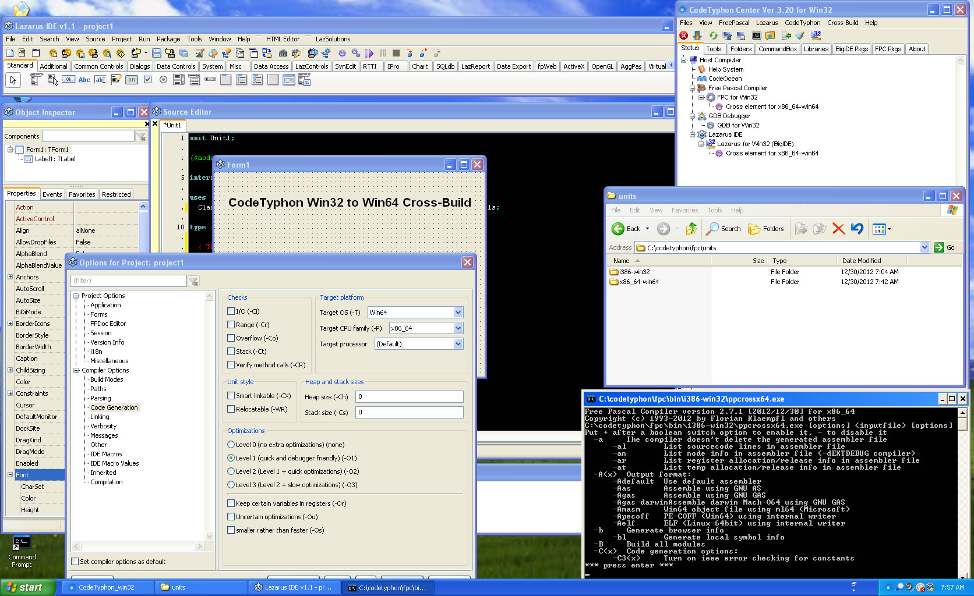Click the blue Undo arrow in units explorer
The image size is (974, 596).
tap(857, 229)
